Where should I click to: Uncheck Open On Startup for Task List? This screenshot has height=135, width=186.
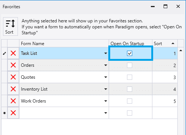[x=130, y=53]
